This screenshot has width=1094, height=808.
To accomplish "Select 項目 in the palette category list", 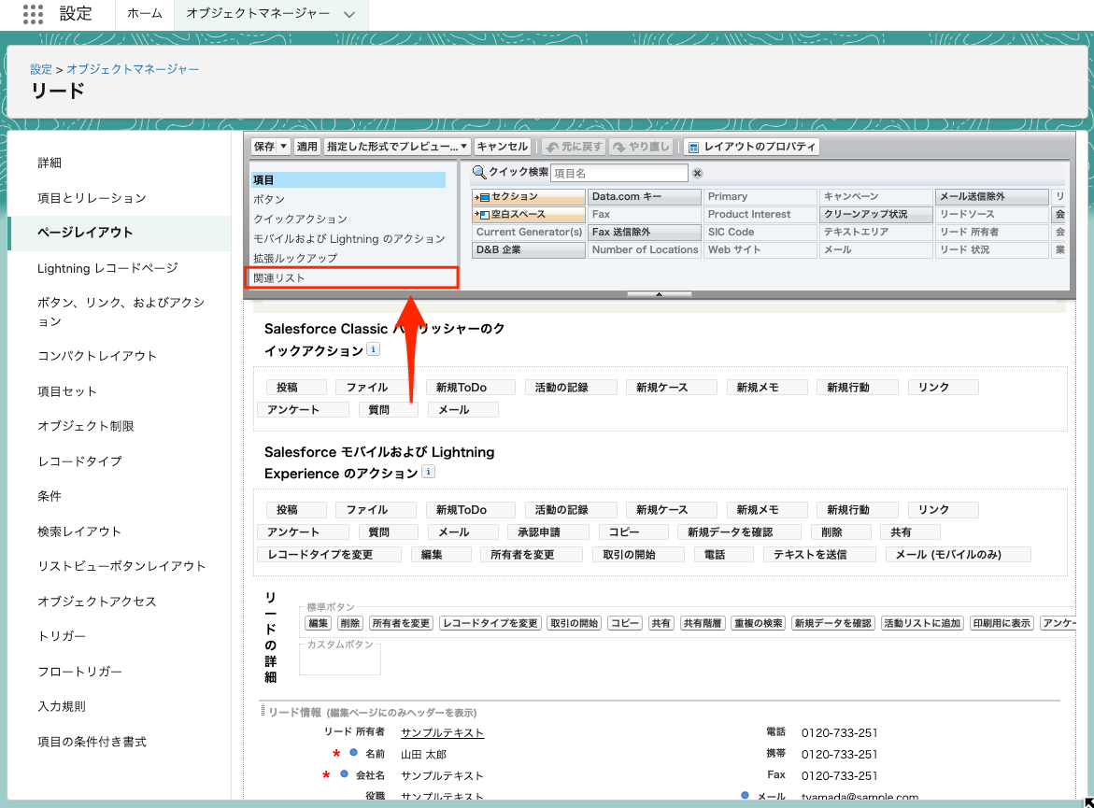I will (348, 180).
